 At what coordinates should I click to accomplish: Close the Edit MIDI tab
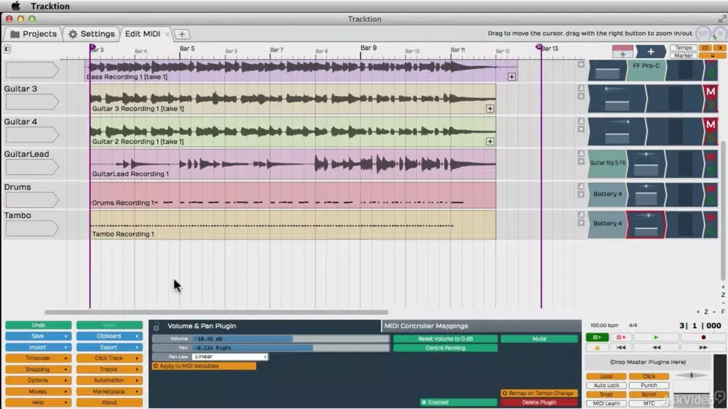click(167, 34)
